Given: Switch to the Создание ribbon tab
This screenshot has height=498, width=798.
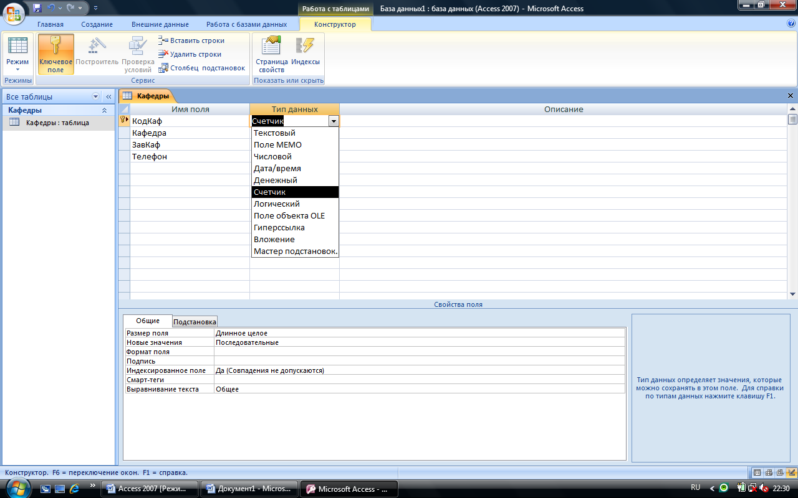Looking at the screenshot, I should [x=97, y=24].
